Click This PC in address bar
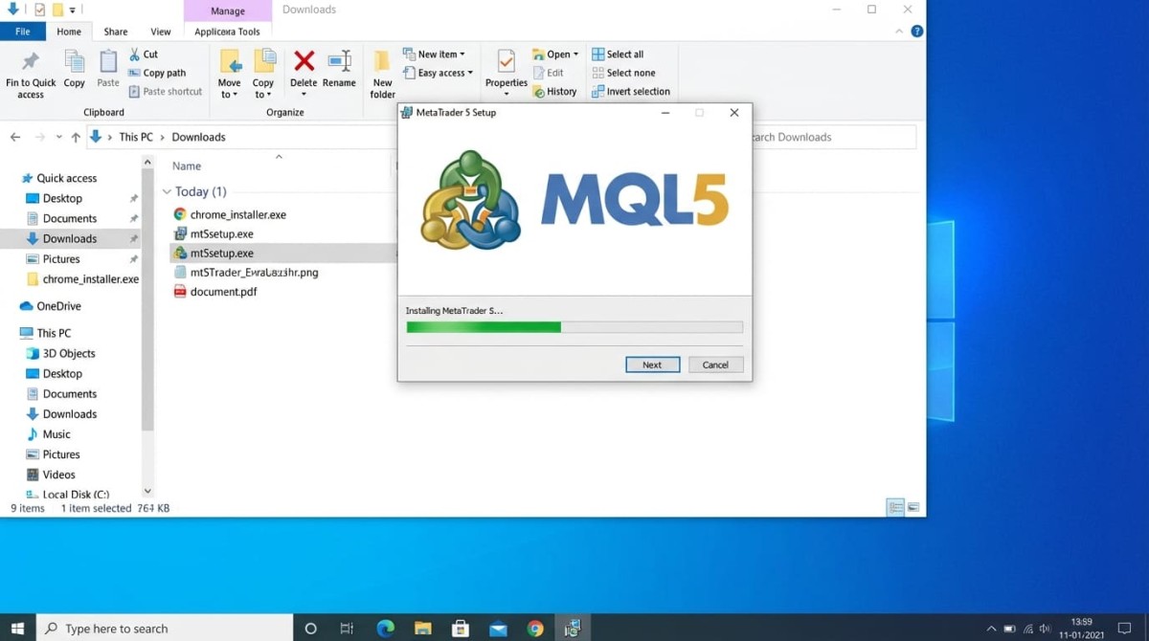This screenshot has width=1149, height=641. click(136, 137)
